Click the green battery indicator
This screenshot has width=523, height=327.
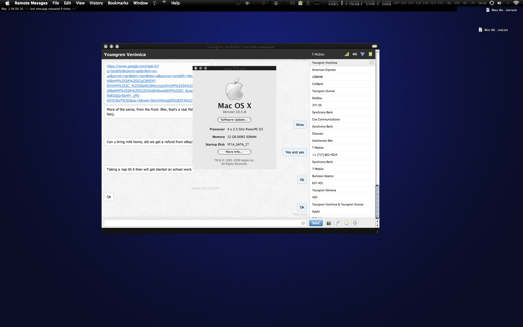pyautogui.click(x=370, y=54)
